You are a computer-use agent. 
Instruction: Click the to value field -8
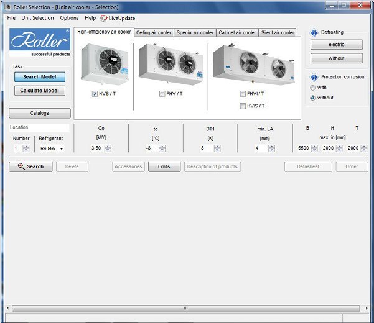(151, 148)
